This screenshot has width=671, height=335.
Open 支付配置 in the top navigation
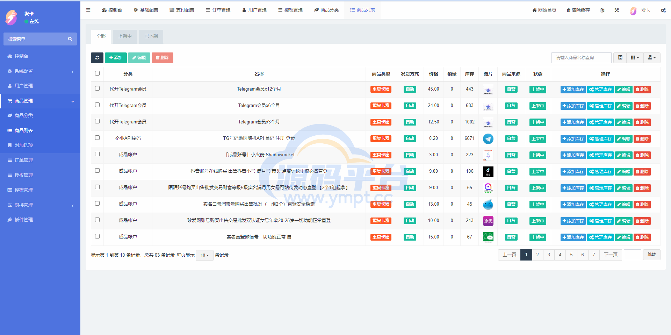click(182, 10)
